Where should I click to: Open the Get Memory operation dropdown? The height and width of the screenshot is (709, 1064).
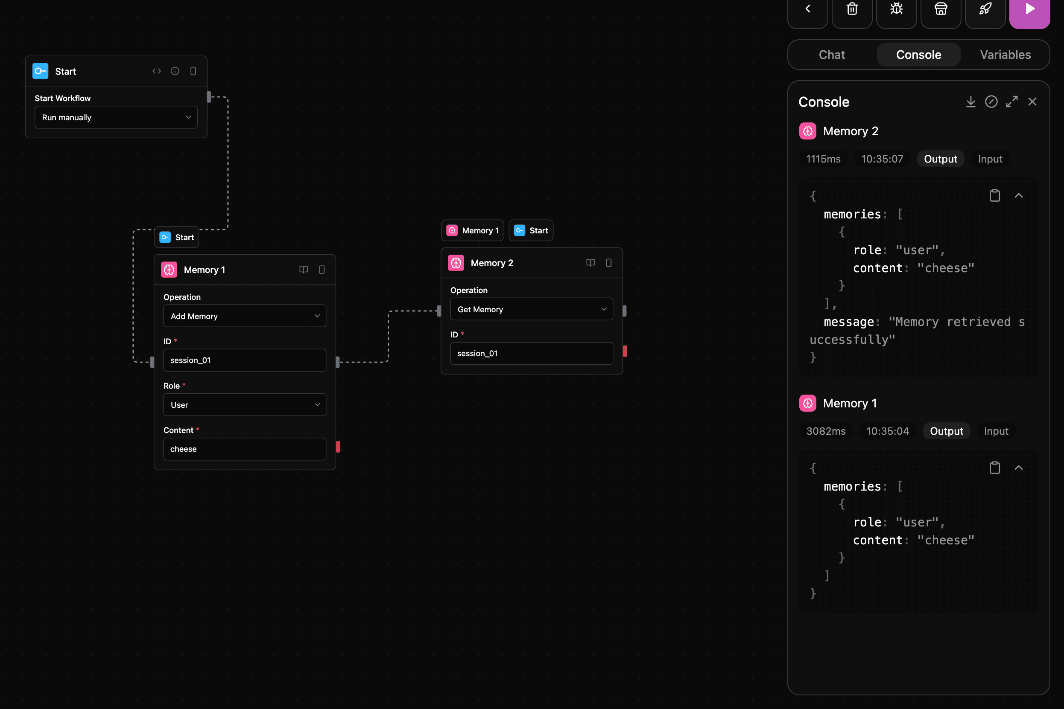click(531, 309)
